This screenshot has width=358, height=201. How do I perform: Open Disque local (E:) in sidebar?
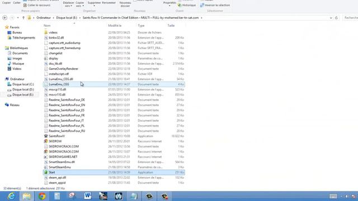pos(23,94)
